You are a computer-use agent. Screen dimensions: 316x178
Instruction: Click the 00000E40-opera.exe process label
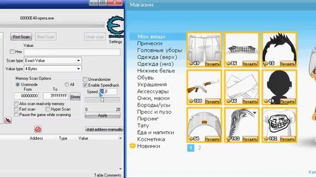coord(37,18)
